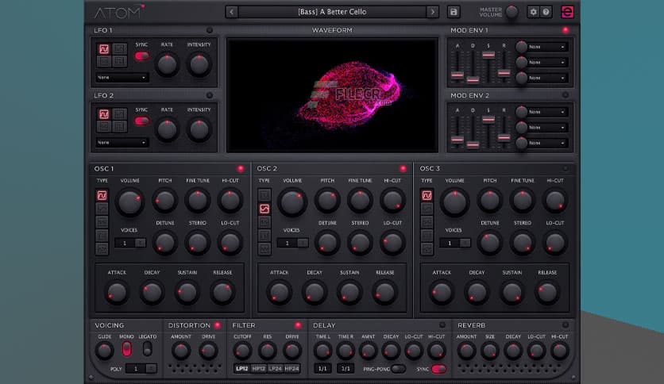Select the HP12 filter type
Image resolution: width=664 pixels, height=384 pixels.
pyautogui.click(x=258, y=369)
